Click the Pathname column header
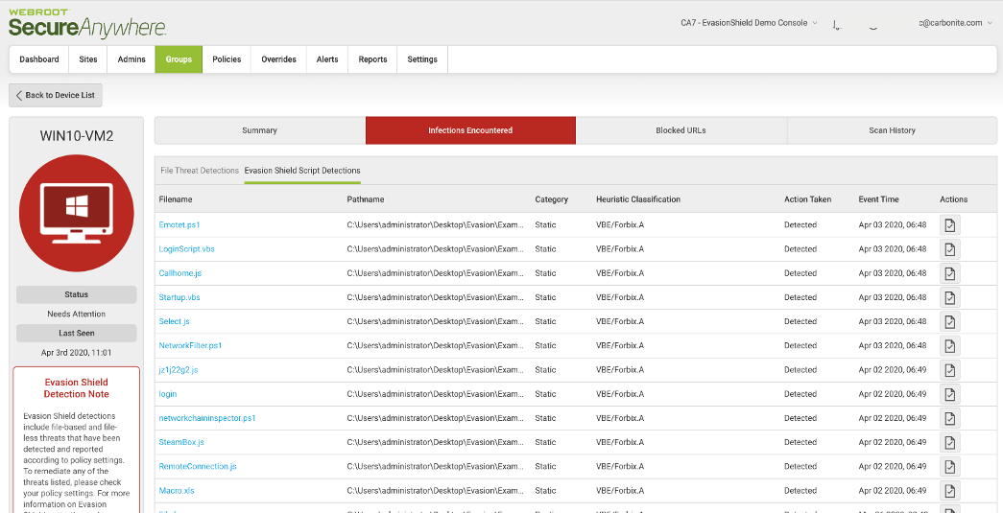Screen dimensions: 1003x513 click(x=366, y=199)
